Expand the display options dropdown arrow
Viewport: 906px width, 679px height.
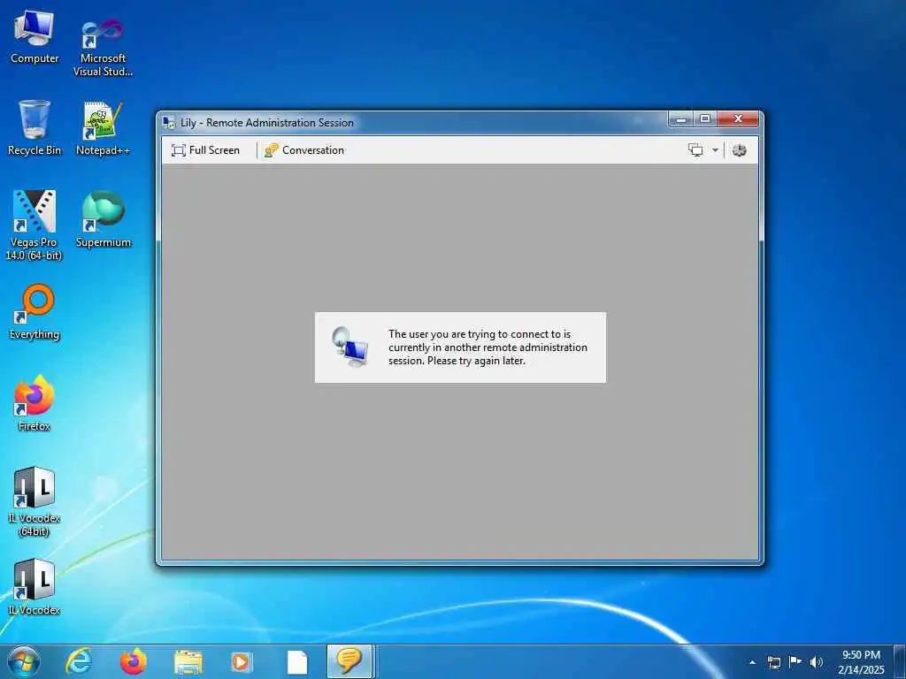715,150
